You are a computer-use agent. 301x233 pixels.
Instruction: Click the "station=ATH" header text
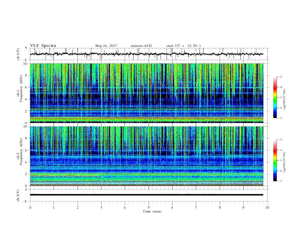tap(141, 46)
